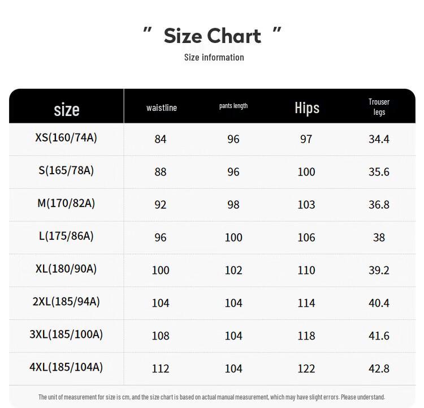424x408 pixels.
Task: Click the 4XL hips value 122
Action: click(306, 369)
